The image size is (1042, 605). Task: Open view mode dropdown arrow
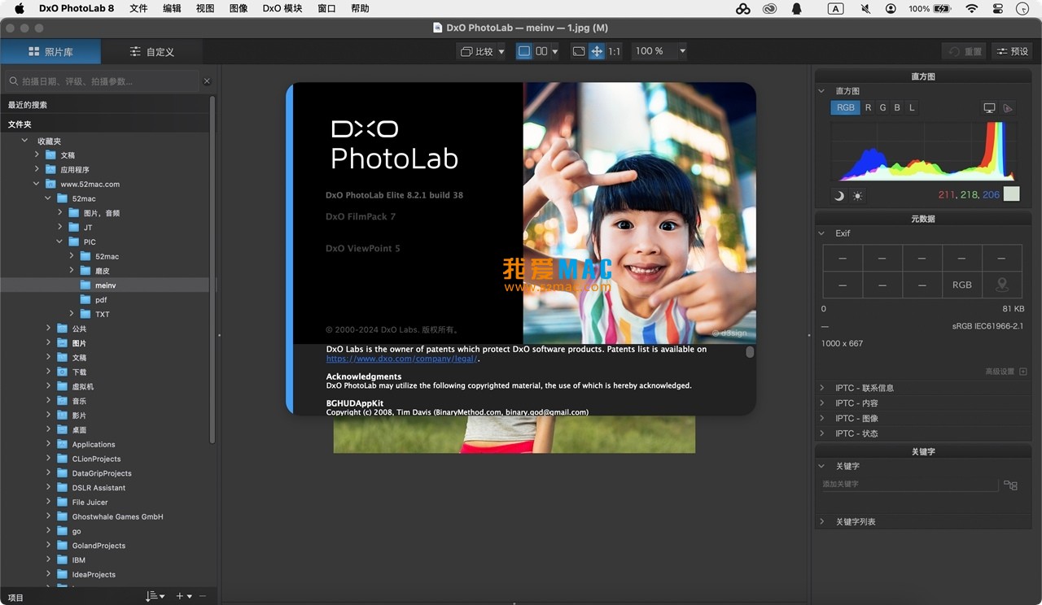pos(555,52)
